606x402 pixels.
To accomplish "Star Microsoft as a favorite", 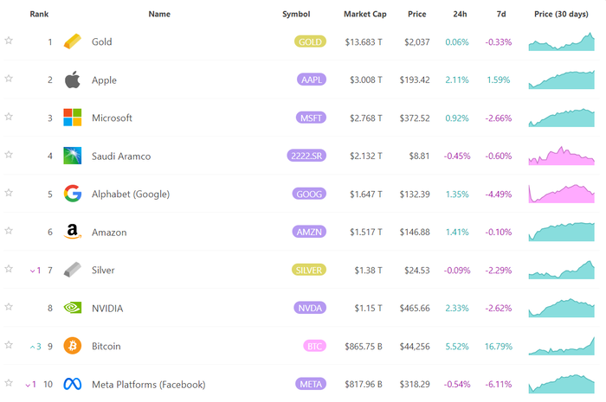I will click(x=9, y=117).
